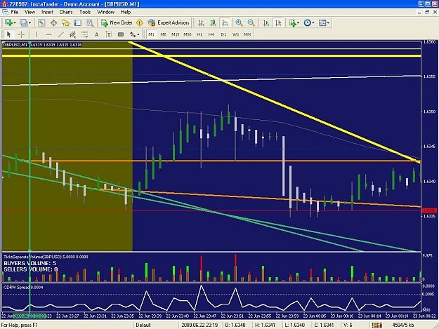This screenshot has width=439, height=329.
Task: Zoom in on the chart
Action: [239, 23]
